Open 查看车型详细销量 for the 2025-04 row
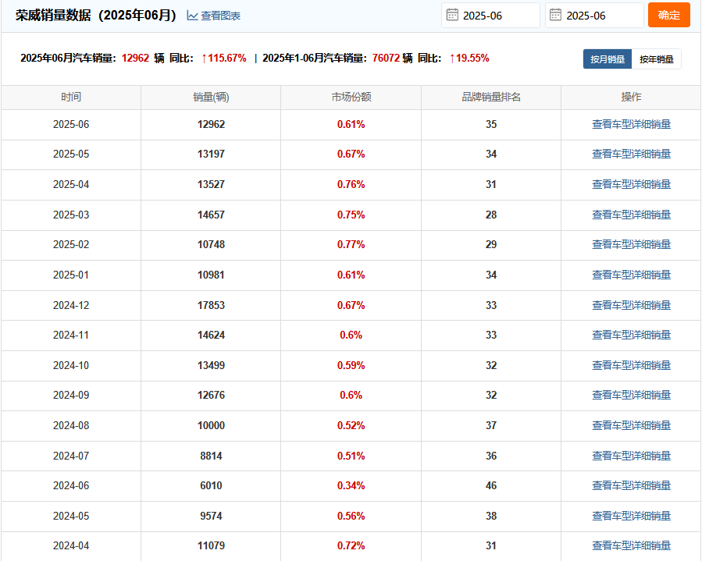Image resolution: width=702 pixels, height=561 pixels. pos(631,184)
